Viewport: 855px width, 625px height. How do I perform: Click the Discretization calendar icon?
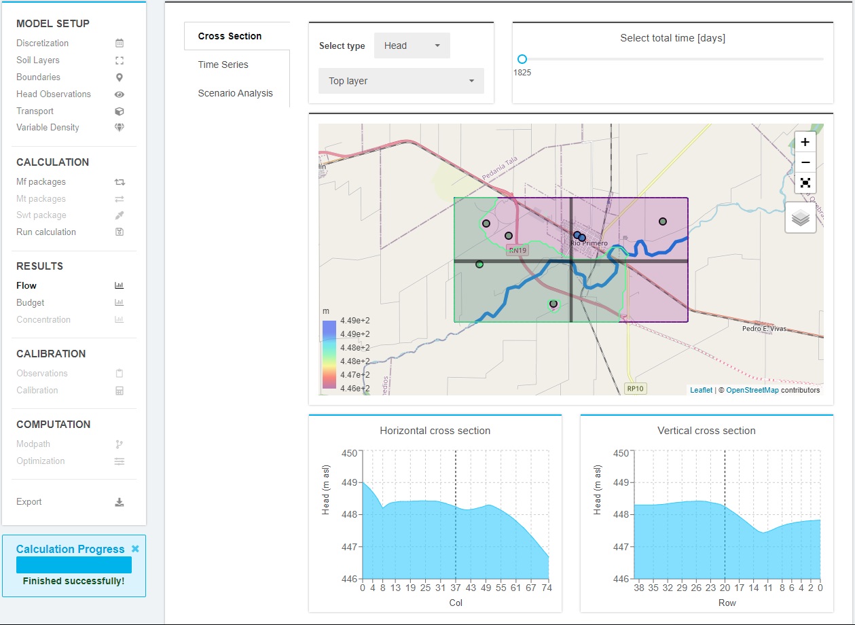(x=120, y=43)
